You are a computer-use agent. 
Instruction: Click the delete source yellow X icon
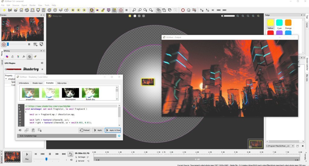tap(73, 10)
